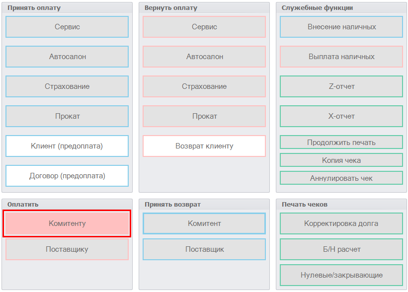Screen dimensions: 408x292
Task: Select the highlighted Комитенту button
Action: tap(67, 223)
